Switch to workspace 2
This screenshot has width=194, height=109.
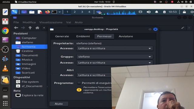click(75, 12)
